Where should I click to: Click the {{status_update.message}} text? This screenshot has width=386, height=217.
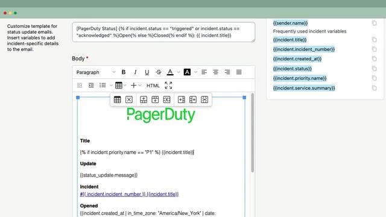point(109,175)
